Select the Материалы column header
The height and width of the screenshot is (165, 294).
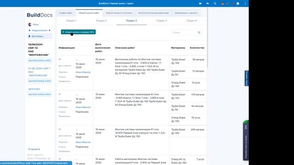pyautogui.click(x=178, y=48)
